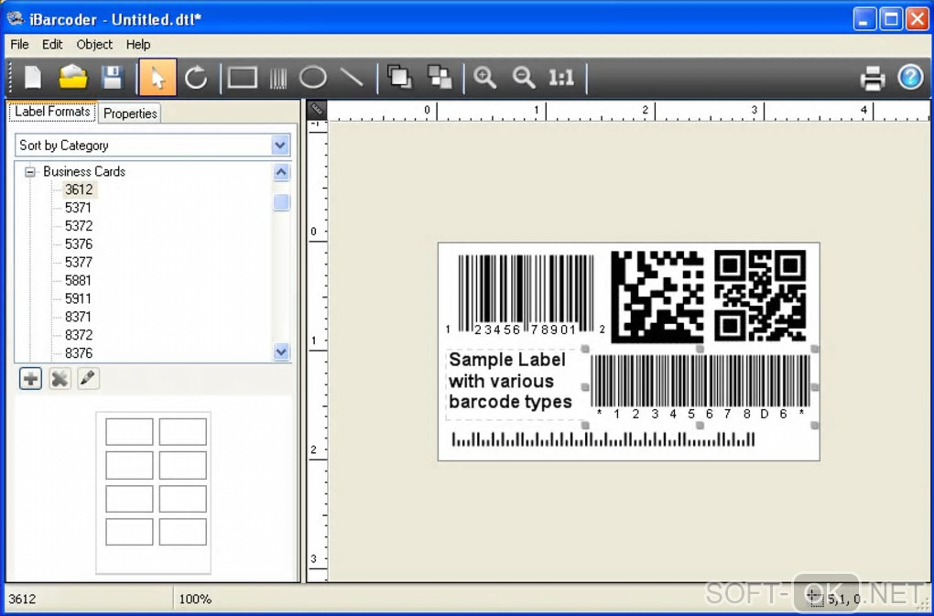
Task: Select the Rotate tool
Action: coord(196,78)
